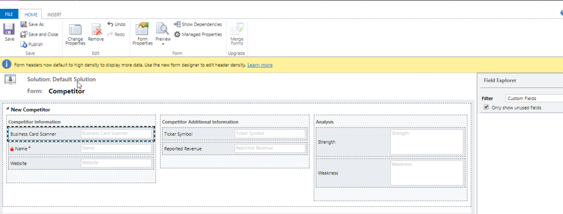Viewport: 563px width, 214px height.
Task: Publish the form customizations
Action: pyautogui.click(x=31, y=45)
